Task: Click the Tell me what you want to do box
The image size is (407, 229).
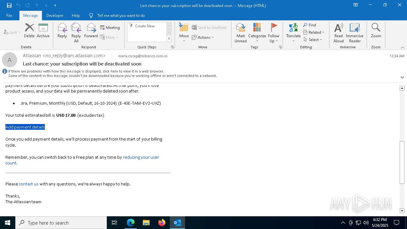Action: coord(121,15)
